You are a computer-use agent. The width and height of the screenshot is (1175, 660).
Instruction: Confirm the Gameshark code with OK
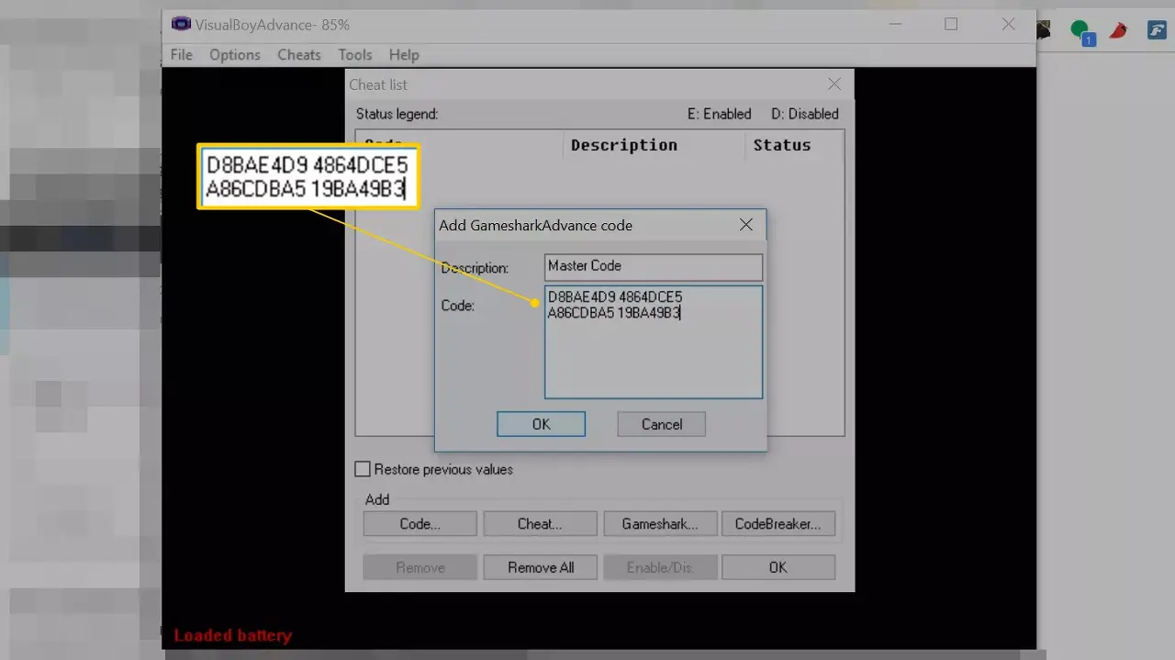(x=541, y=424)
